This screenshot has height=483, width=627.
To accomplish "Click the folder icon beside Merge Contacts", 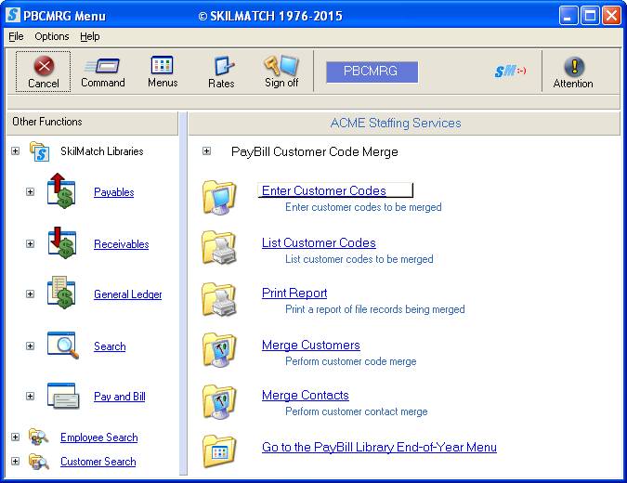I will click(x=219, y=401).
